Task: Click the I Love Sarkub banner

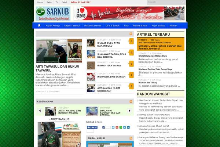Action: (x=129, y=13)
